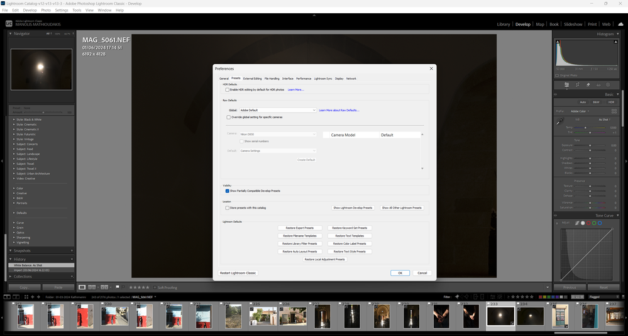This screenshot has width=628, height=336.
Task: Check Store presets with this catalog
Action: pyautogui.click(x=227, y=208)
